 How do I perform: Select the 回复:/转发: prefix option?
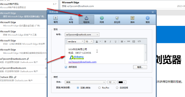pyautogui.click(x=78, y=88)
